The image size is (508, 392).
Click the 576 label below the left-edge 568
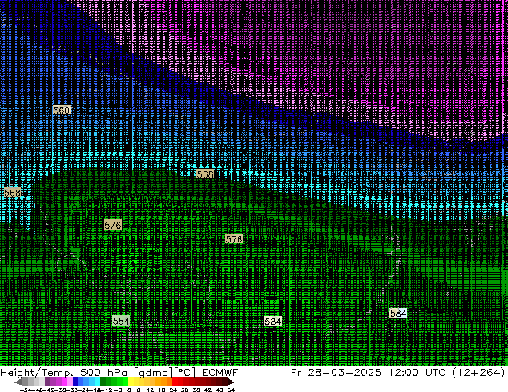(113, 225)
